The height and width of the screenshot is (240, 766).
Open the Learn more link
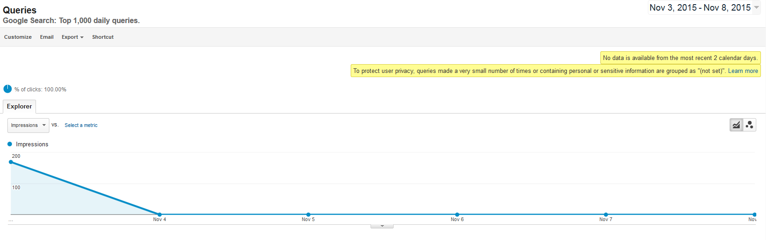pyautogui.click(x=743, y=71)
